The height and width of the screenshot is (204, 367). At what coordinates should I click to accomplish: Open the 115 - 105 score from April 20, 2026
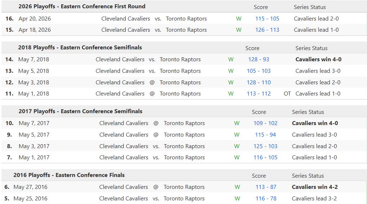(x=267, y=19)
